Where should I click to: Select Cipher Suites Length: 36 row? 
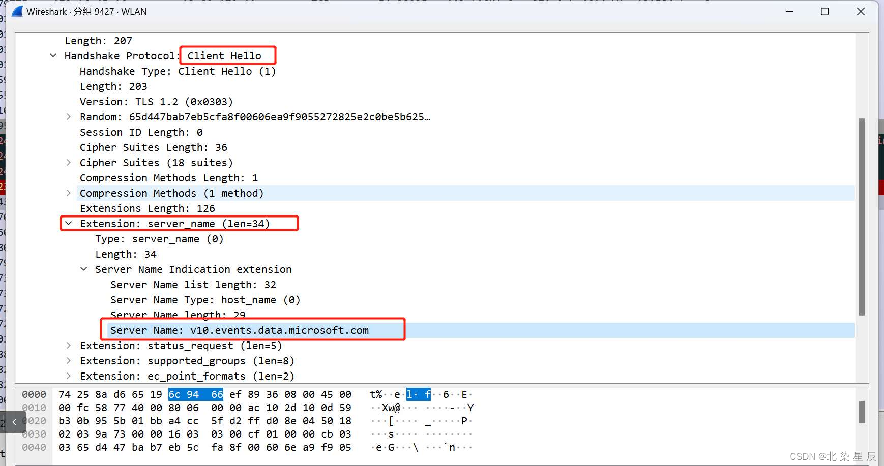pyautogui.click(x=154, y=147)
